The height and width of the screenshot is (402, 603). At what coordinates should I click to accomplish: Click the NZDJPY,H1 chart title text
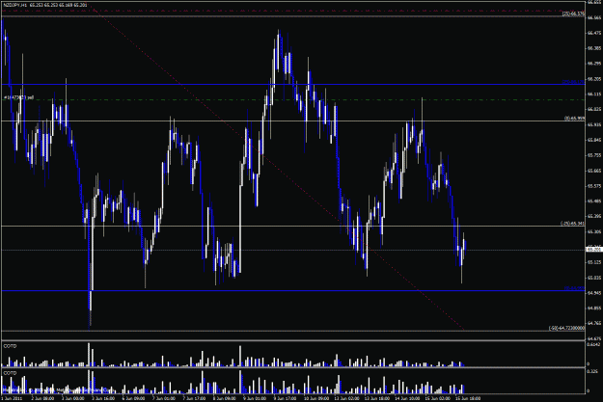pyautogui.click(x=15, y=6)
